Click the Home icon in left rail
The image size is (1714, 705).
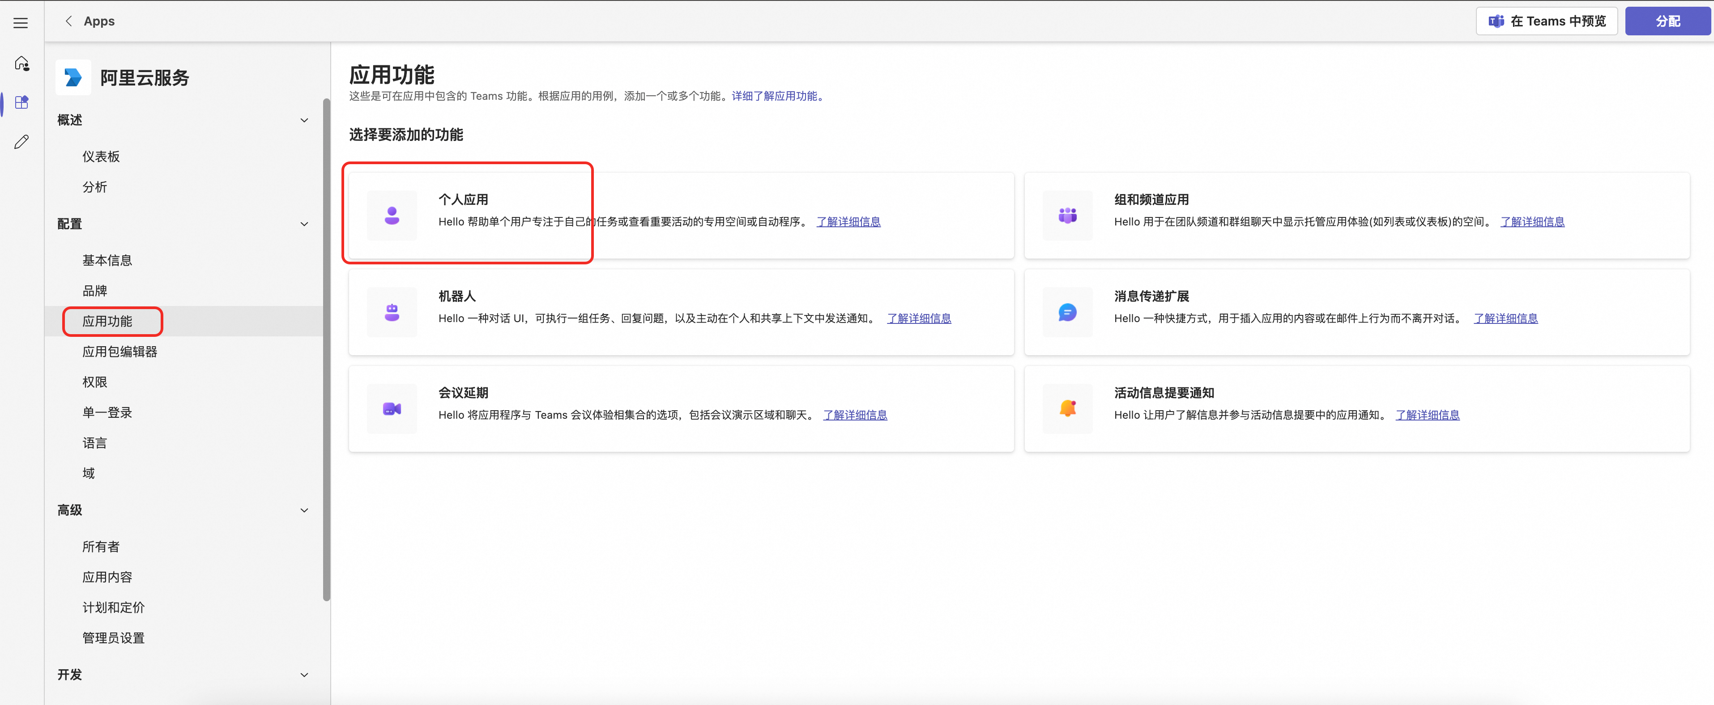pos(21,63)
